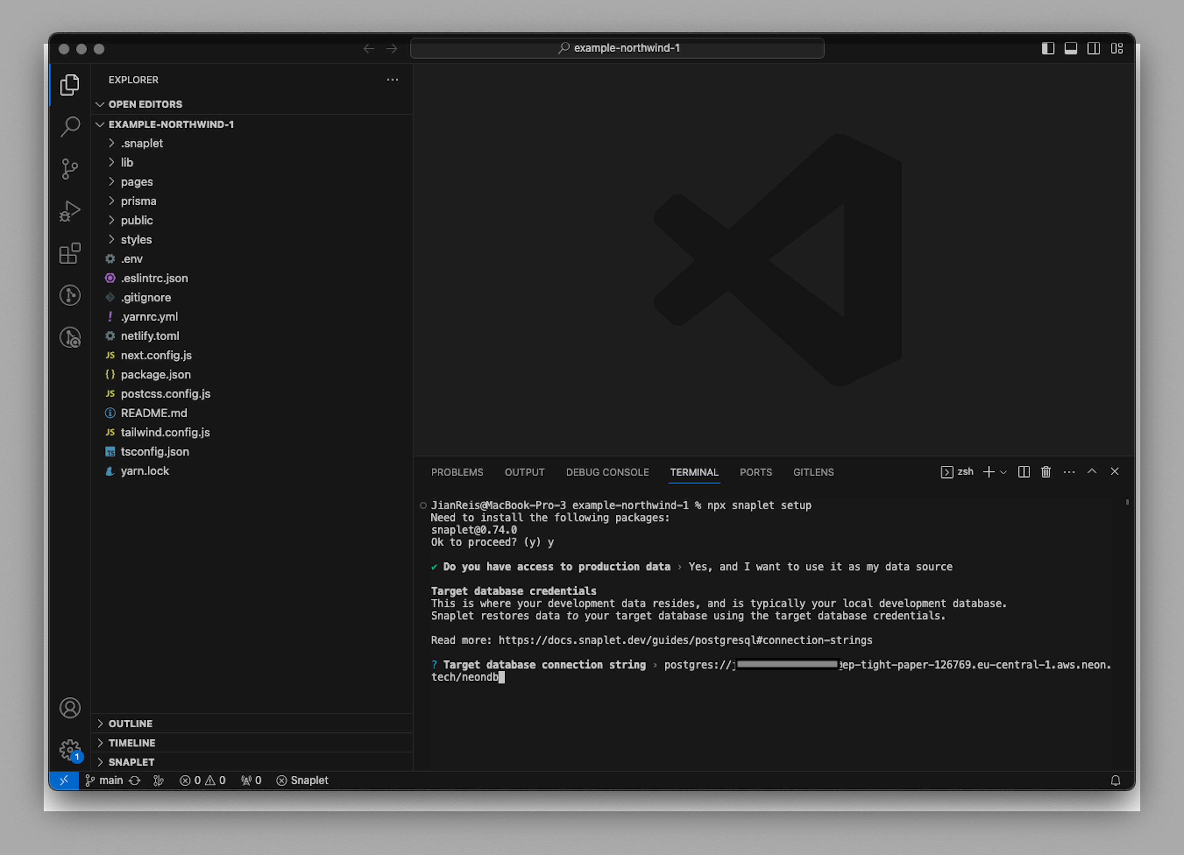Open the new terminal launch profile dropdown
Viewport: 1184px width, 855px height.
[1003, 472]
